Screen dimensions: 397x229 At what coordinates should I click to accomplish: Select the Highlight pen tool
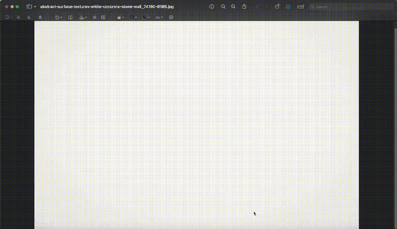point(257,7)
